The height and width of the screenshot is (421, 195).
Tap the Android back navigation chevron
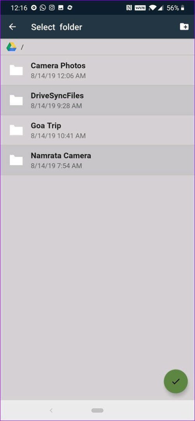[x=51, y=410]
